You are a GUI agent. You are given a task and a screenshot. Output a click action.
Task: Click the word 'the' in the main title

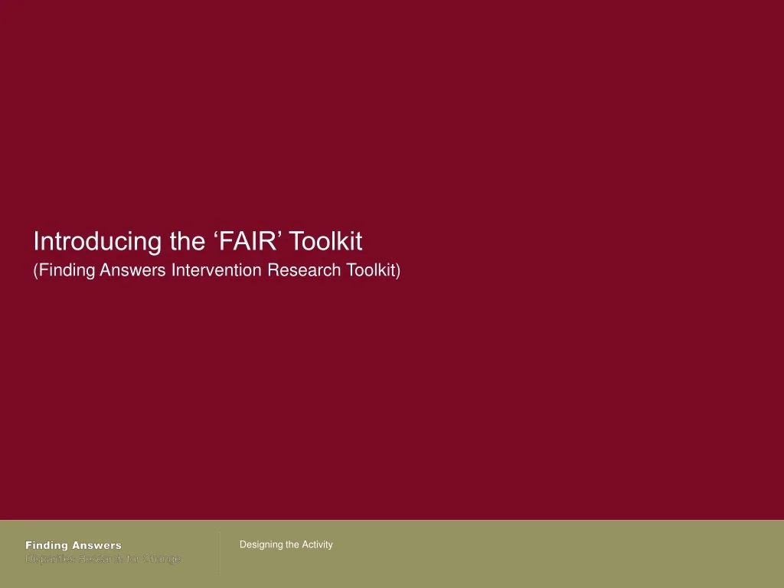(x=188, y=242)
